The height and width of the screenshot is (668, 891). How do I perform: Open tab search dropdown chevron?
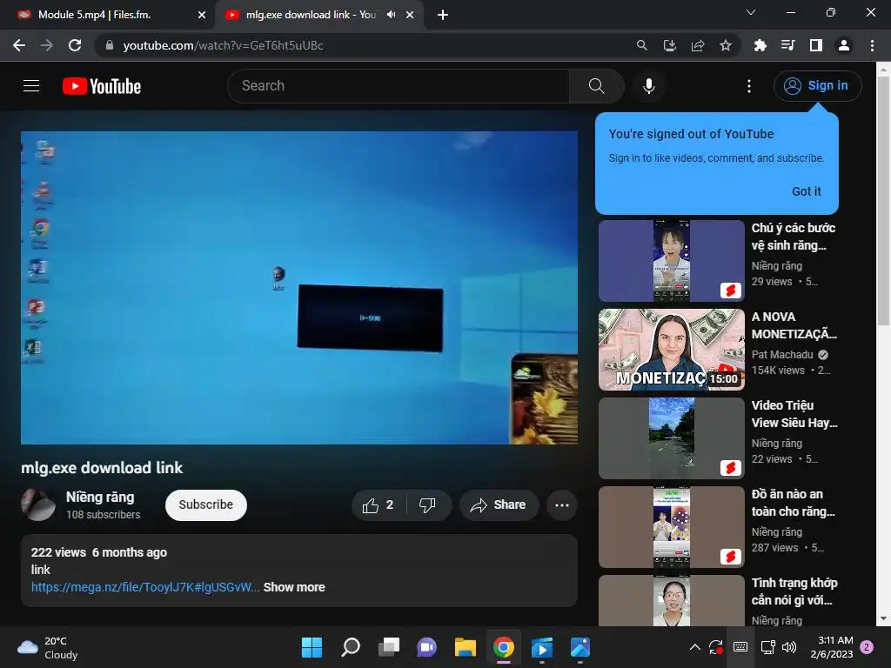[x=751, y=12]
